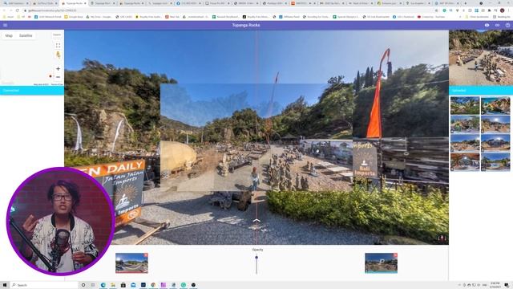This screenshot has height=289, width=513.
Task: Open the Terms of Use map link
Action: coord(57,84)
